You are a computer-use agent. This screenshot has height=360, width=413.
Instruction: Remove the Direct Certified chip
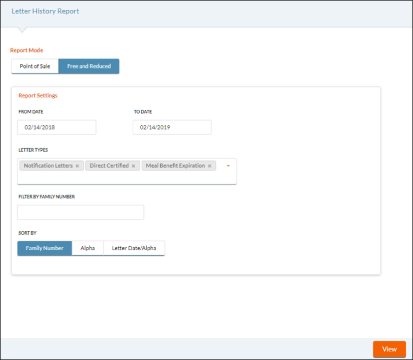[134, 166]
